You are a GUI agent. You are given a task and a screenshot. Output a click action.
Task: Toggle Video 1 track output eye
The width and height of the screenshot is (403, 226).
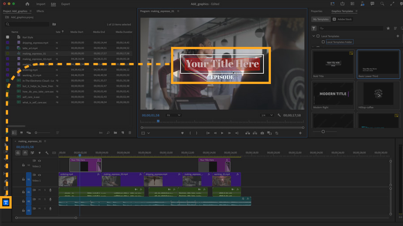coord(39,175)
